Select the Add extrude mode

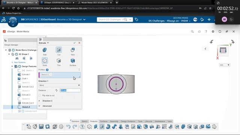(x=45, y=51)
